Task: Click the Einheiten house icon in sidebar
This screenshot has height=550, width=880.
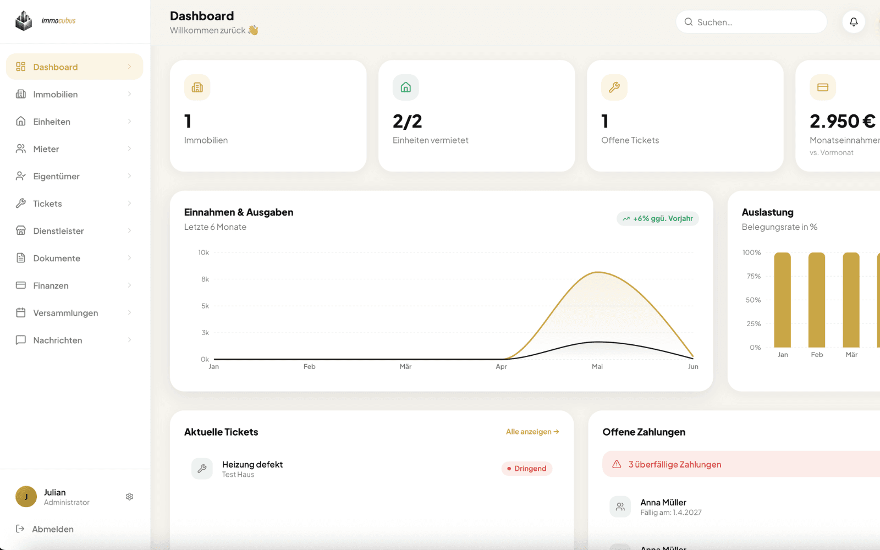Action: tap(21, 121)
